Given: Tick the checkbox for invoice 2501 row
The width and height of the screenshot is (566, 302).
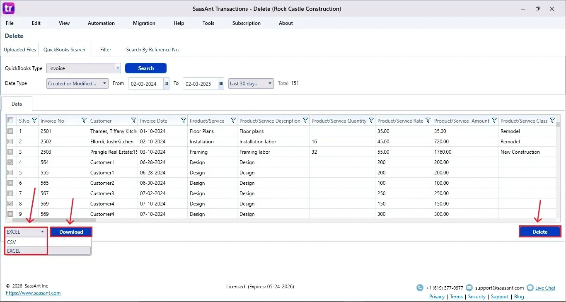Looking at the screenshot, I should [10, 131].
